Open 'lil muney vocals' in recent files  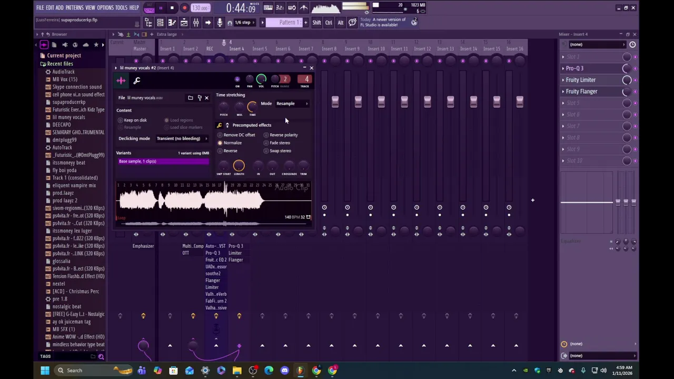[x=68, y=117]
